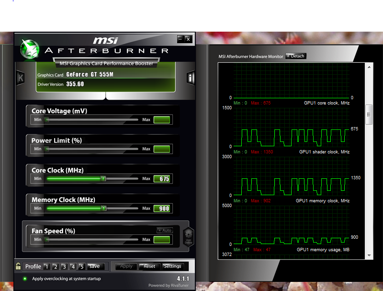Click the GPU1 shader clock graph

292,176
